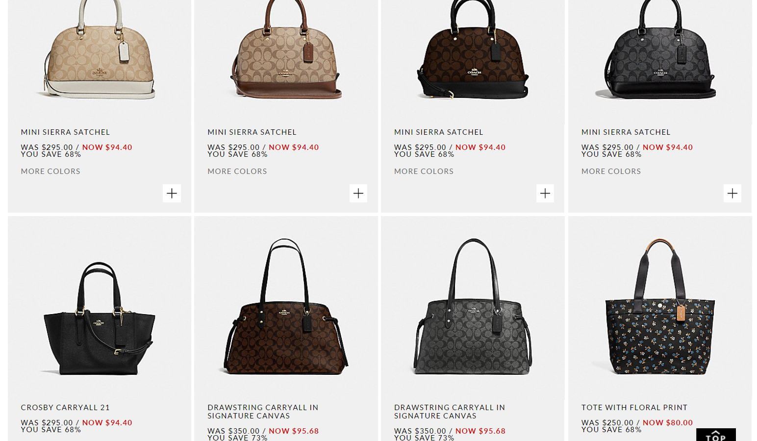View the black Crosby Carryall bag image
Image resolution: width=757 pixels, height=441 pixels.
100,318
